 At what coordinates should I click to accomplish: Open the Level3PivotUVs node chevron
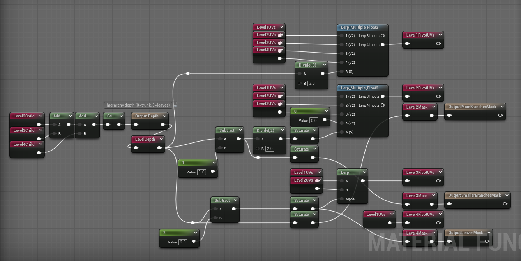click(440, 172)
